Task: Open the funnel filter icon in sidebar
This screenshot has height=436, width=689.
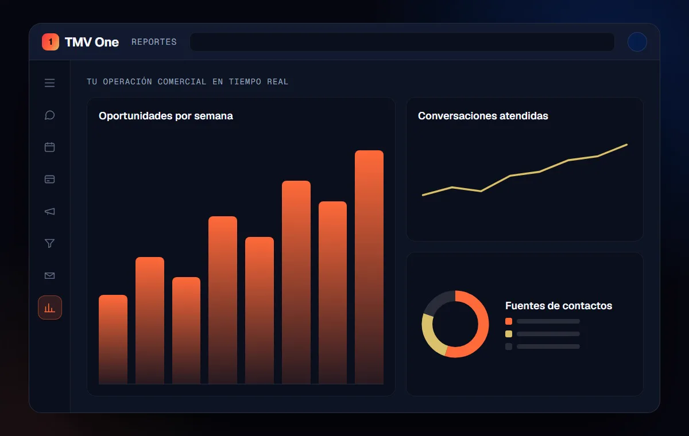Action: click(x=50, y=244)
